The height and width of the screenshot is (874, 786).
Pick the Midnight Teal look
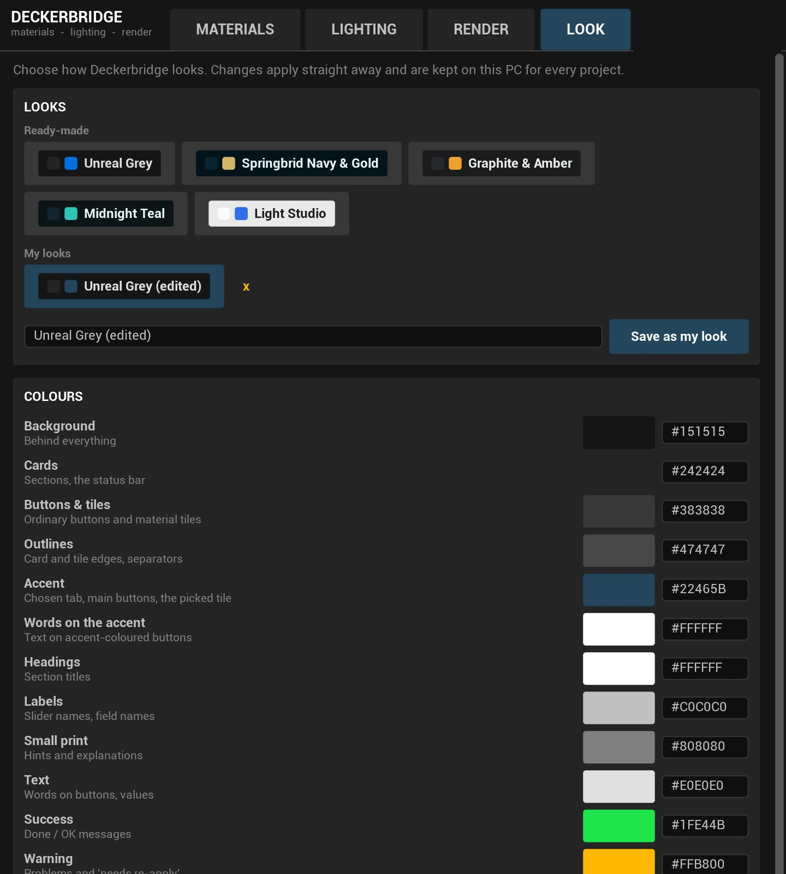[106, 214]
